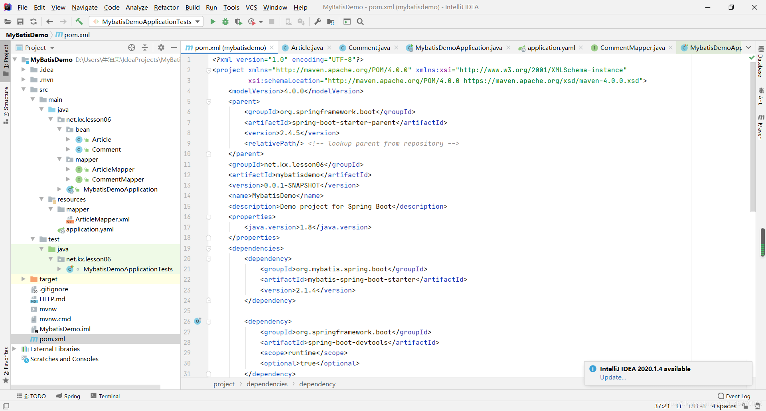
Task: Click the Synchronize refresh icon
Action: pyautogui.click(x=34, y=22)
